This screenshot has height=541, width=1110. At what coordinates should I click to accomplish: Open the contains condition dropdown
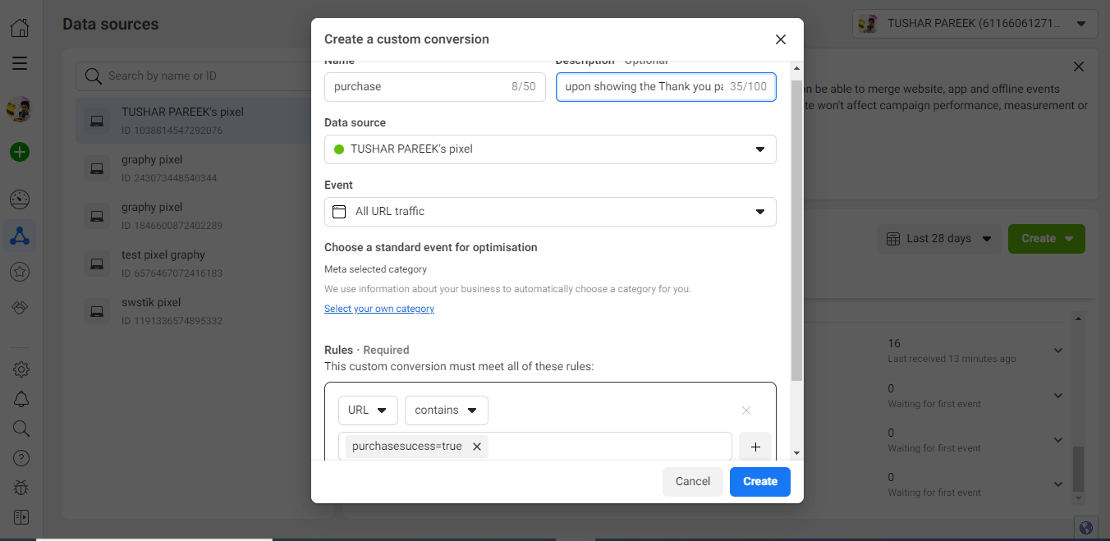click(446, 410)
